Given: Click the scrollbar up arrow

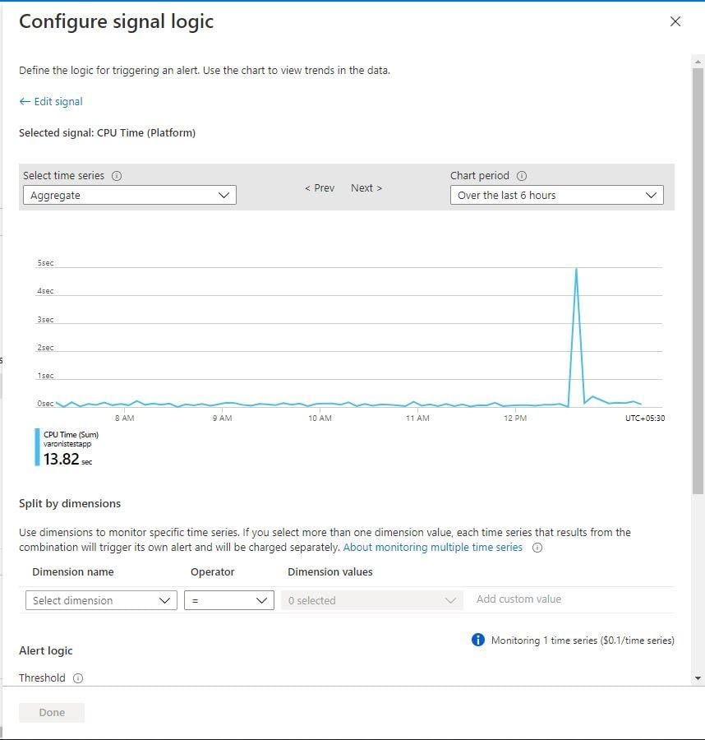Looking at the screenshot, I should coord(698,62).
